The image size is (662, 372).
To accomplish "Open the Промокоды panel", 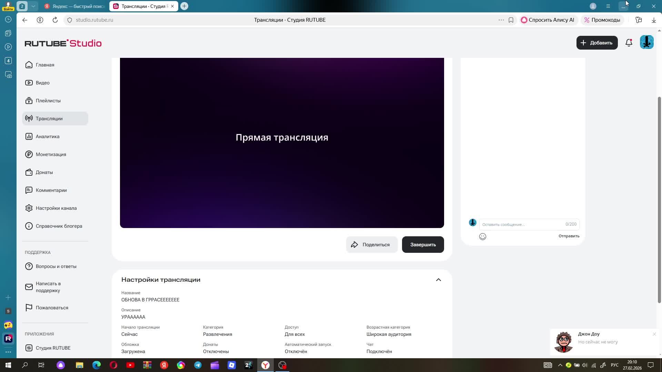I will coord(602,20).
